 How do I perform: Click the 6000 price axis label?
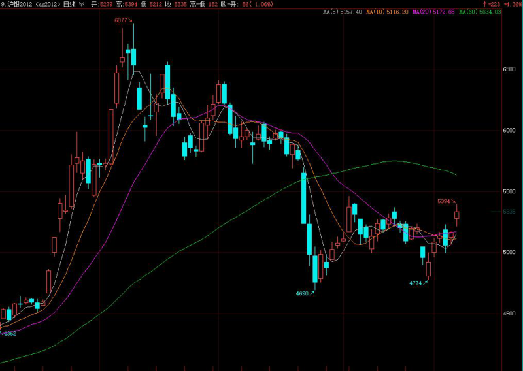509,130
